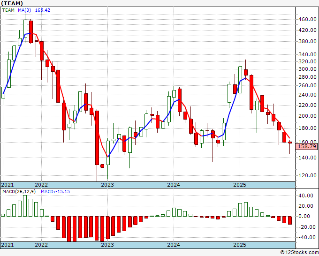Click the last red MACD histogram bar

click(x=290, y=220)
